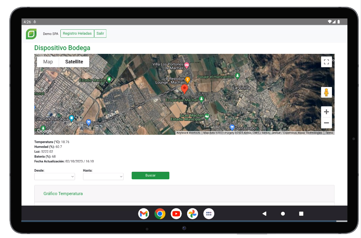Select the Satellite map tab
The image size is (361, 238).
[x=74, y=62]
